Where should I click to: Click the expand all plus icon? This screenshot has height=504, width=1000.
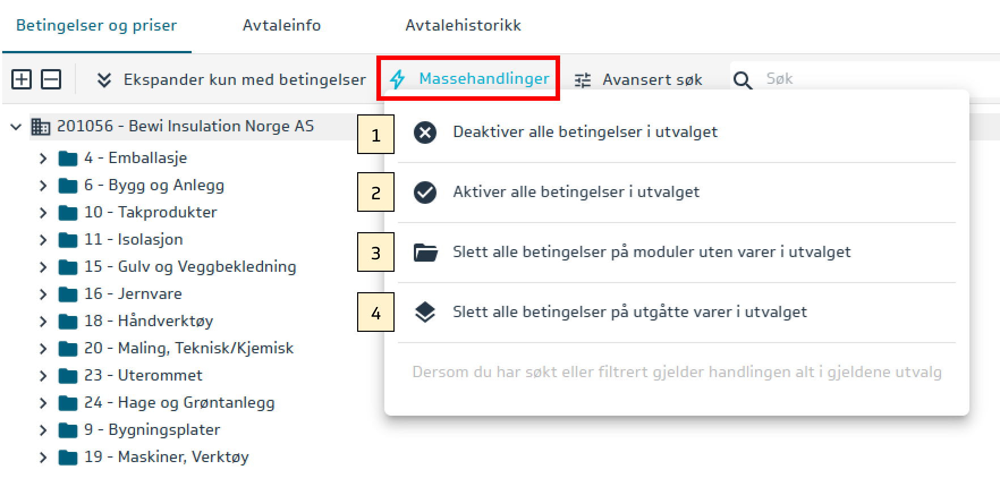click(x=22, y=79)
